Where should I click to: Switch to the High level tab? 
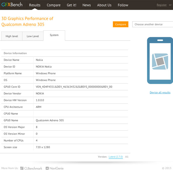click(12, 36)
